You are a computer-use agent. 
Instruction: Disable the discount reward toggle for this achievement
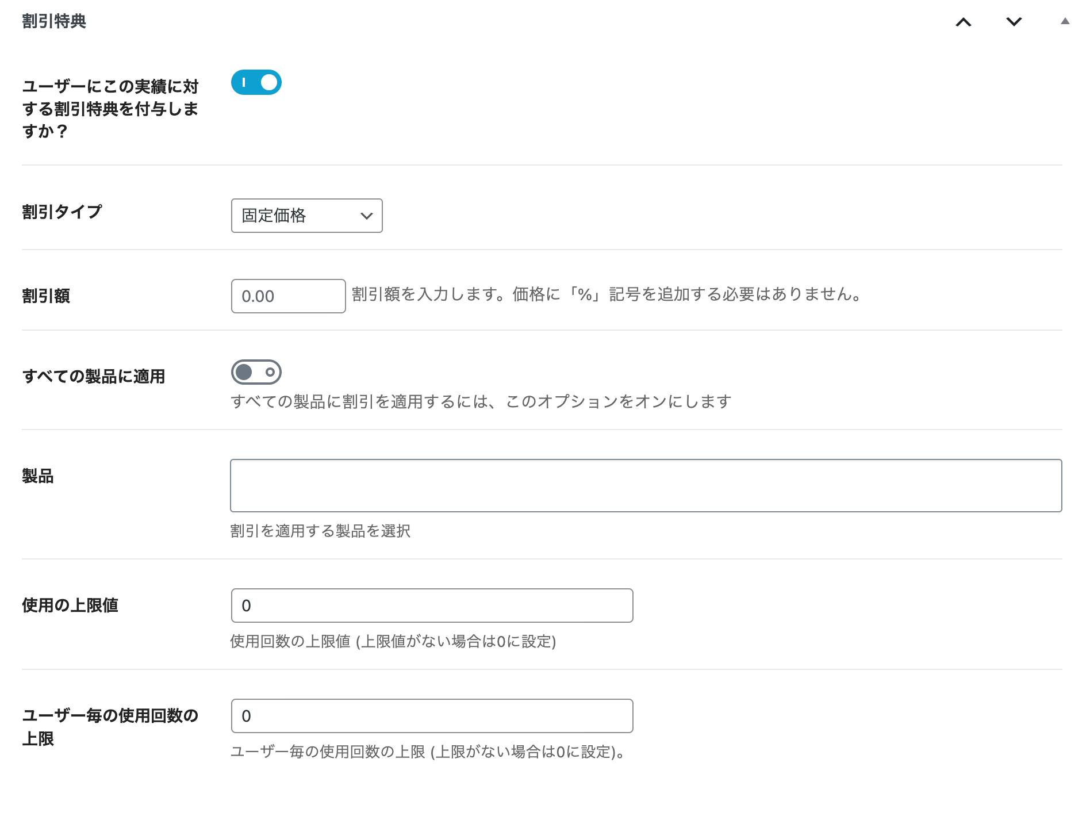256,82
